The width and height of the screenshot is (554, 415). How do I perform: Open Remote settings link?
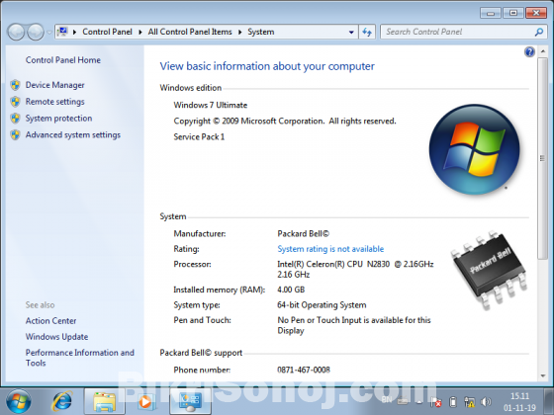point(54,102)
